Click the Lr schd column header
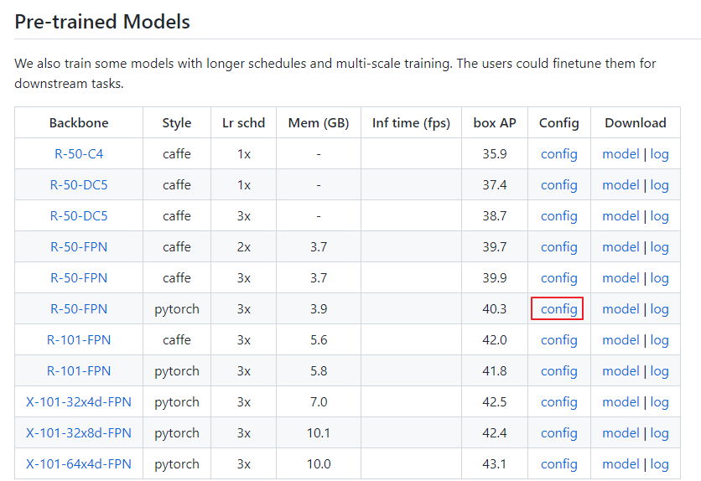 coord(244,123)
